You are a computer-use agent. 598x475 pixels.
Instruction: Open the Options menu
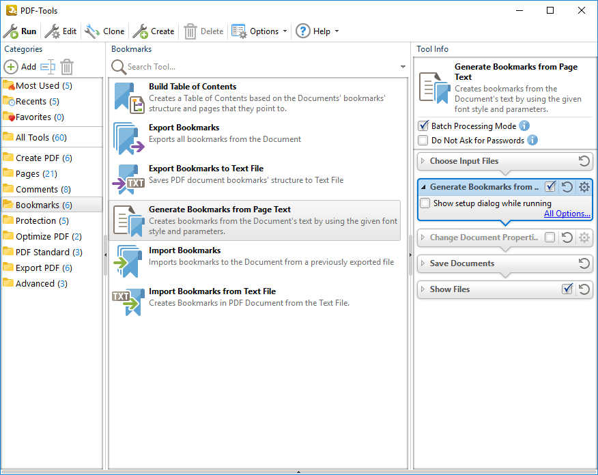259,31
